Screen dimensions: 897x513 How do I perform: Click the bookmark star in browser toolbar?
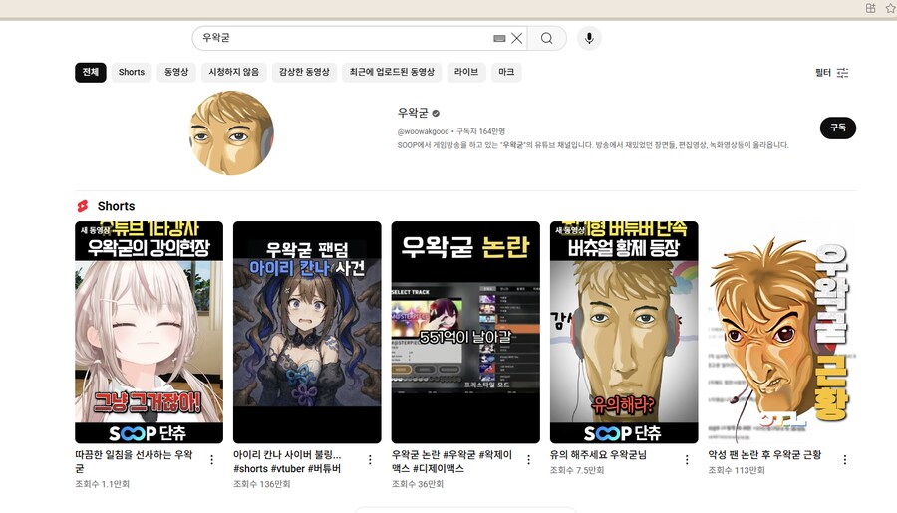(x=889, y=8)
